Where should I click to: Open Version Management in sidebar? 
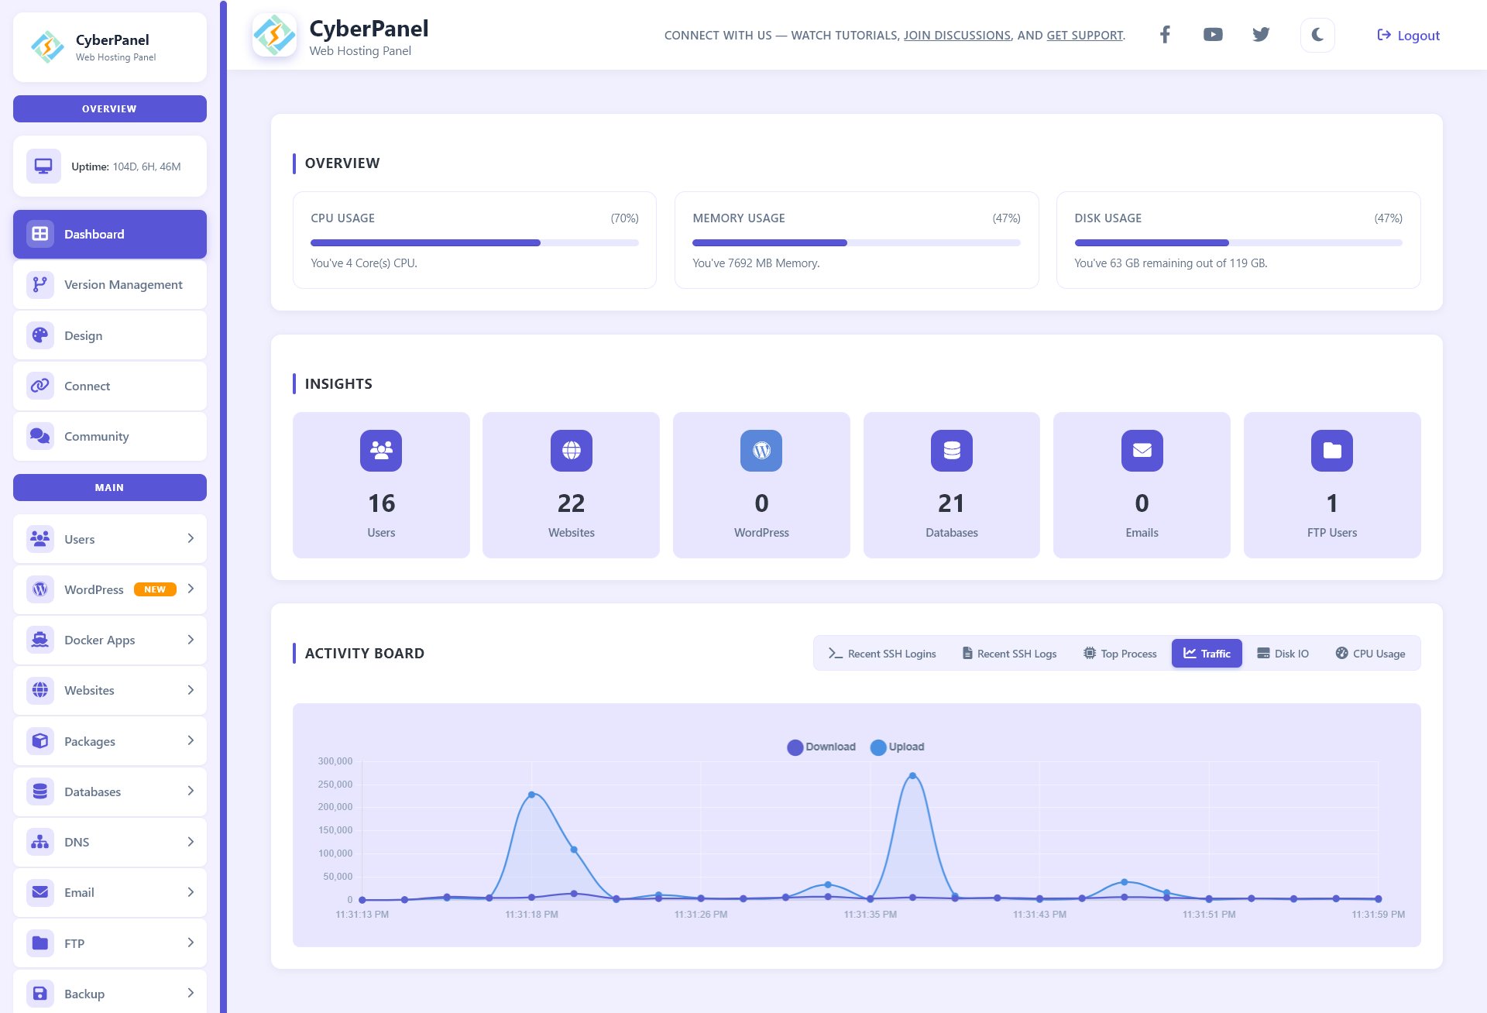(x=109, y=285)
